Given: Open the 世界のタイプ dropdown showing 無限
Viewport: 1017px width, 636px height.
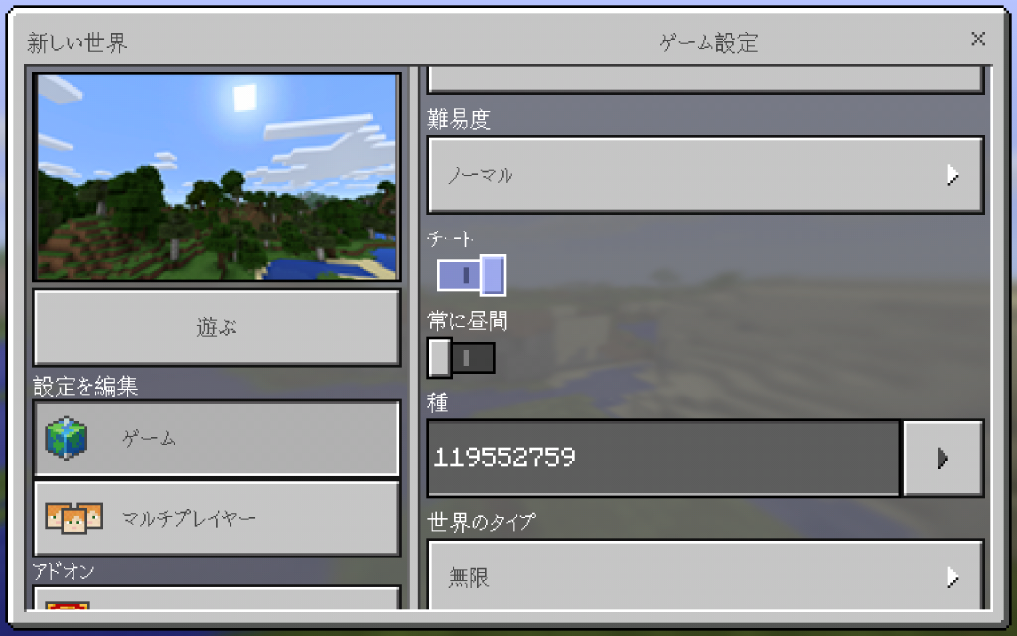Looking at the screenshot, I should point(706,575).
